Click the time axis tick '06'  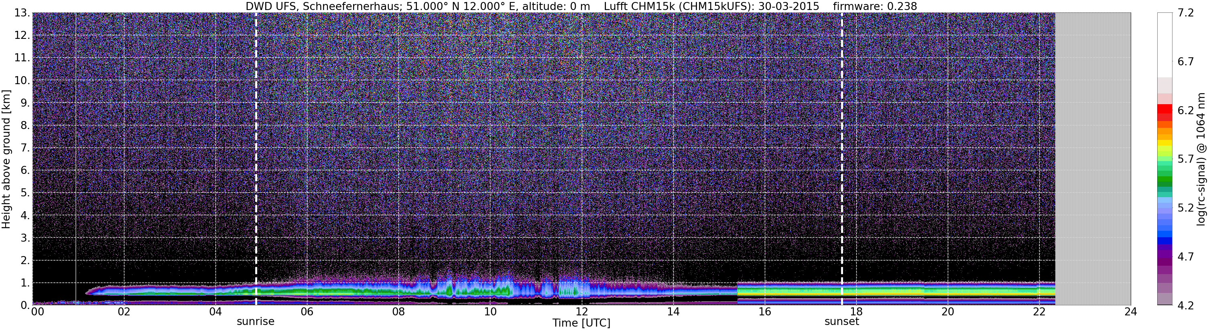[x=307, y=312]
